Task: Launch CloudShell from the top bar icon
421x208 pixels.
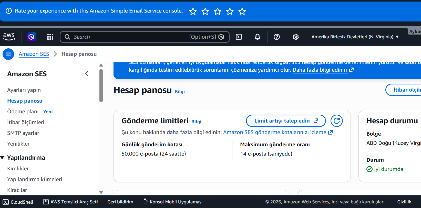Action: coord(239,37)
